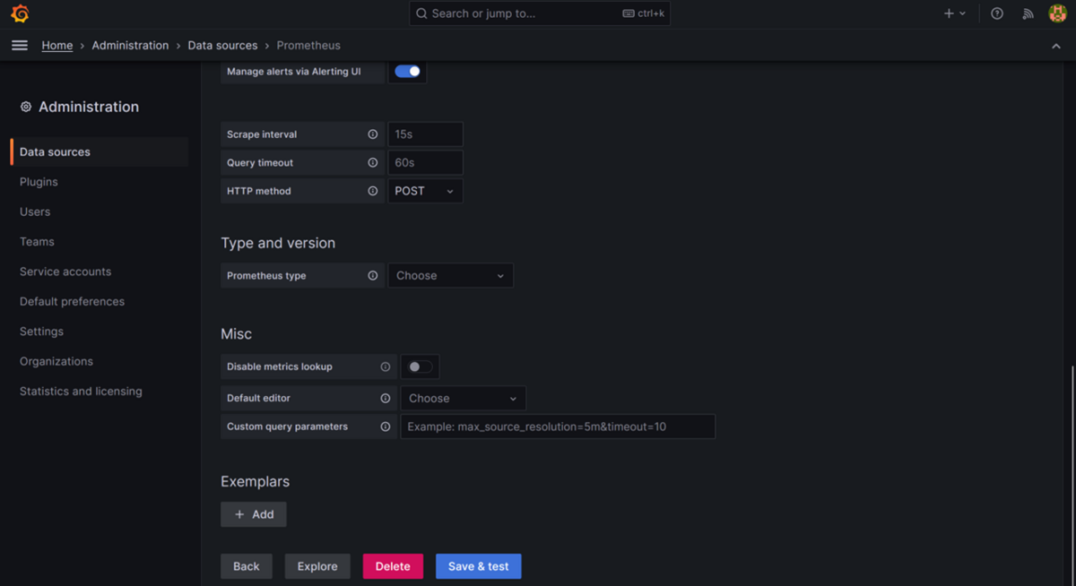
Task: Open the news feed RSS icon
Action: point(1028,13)
